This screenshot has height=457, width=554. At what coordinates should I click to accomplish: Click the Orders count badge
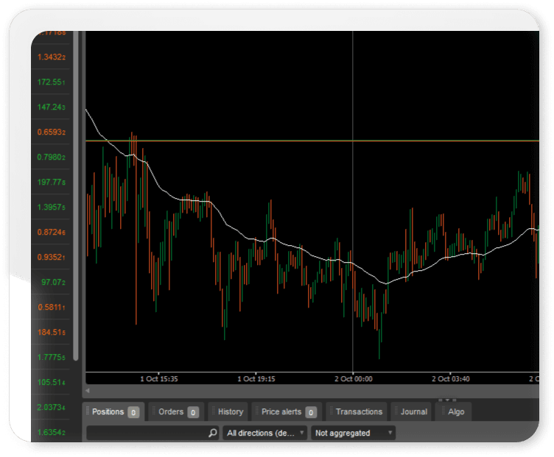click(192, 412)
